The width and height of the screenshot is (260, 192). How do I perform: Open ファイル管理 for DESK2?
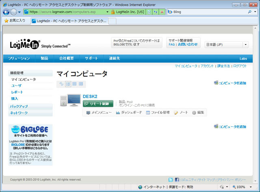(x=158, y=113)
